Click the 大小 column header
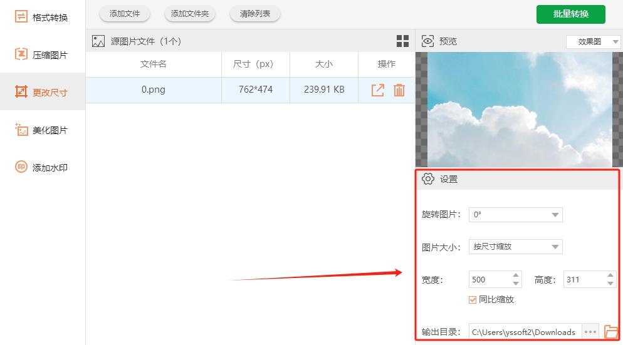 [x=324, y=64]
